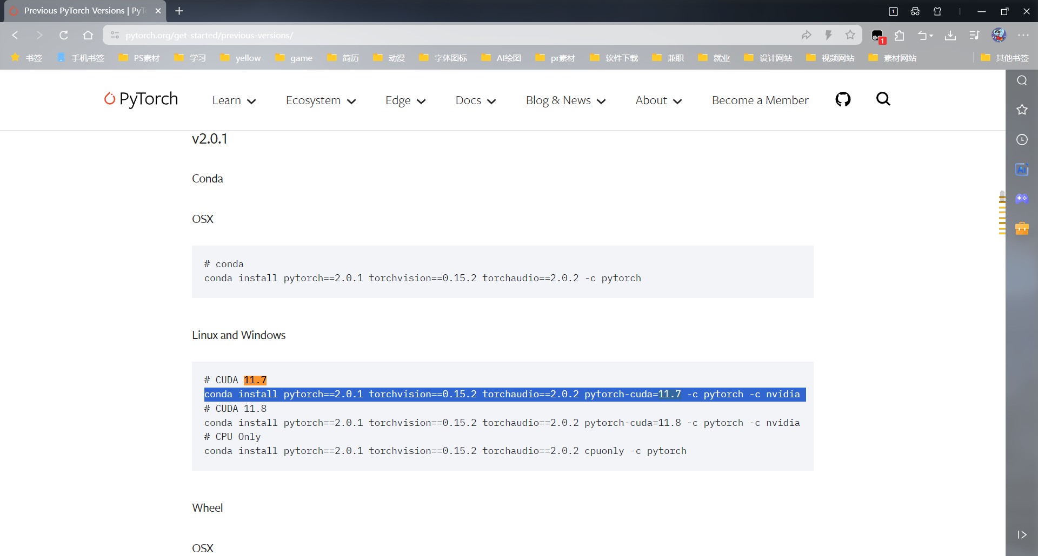Open the 设计网站 bookmark folder
The width and height of the screenshot is (1038, 556).
coord(768,58)
